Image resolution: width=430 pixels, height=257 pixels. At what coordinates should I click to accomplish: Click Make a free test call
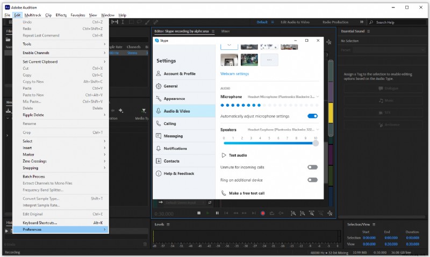(x=247, y=193)
